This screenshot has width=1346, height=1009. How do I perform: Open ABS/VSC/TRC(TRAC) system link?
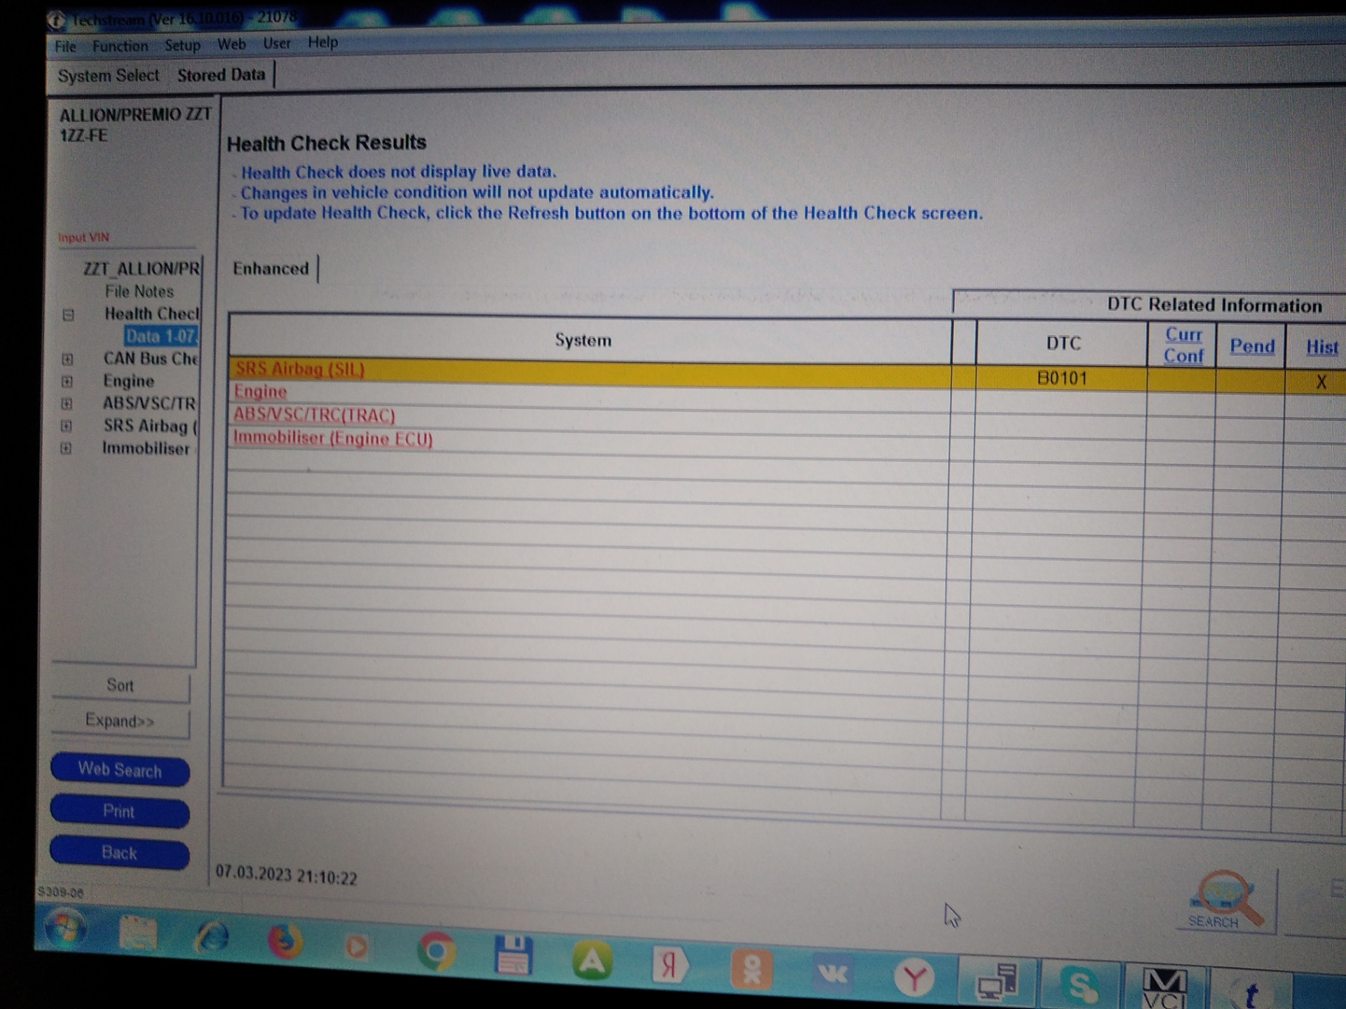314,415
